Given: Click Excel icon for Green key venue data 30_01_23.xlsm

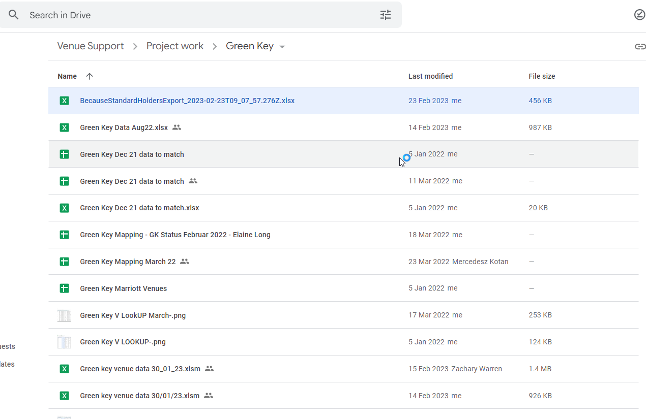Looking at the screenshot, I should tap(64, 369).
